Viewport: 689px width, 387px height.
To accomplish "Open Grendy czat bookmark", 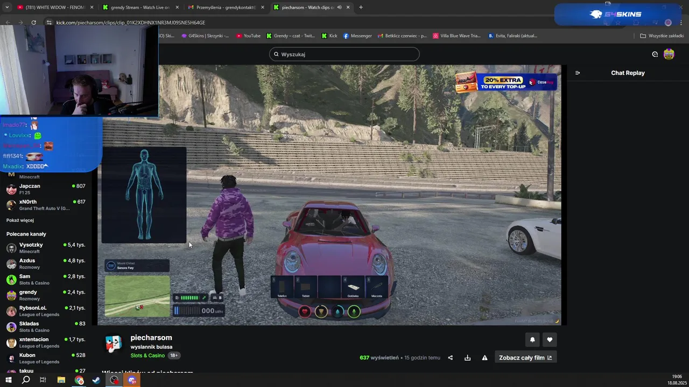I will pos(291,36).
